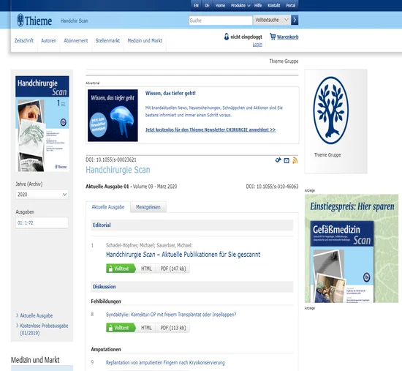Select issue 01: 1-72 in Ausgaben

pyautogui.click(x=42, y=222)
